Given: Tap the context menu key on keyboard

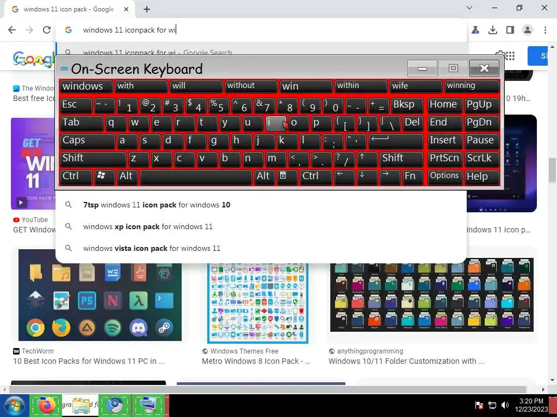Looking at the screenshot, I should (287, 177).
